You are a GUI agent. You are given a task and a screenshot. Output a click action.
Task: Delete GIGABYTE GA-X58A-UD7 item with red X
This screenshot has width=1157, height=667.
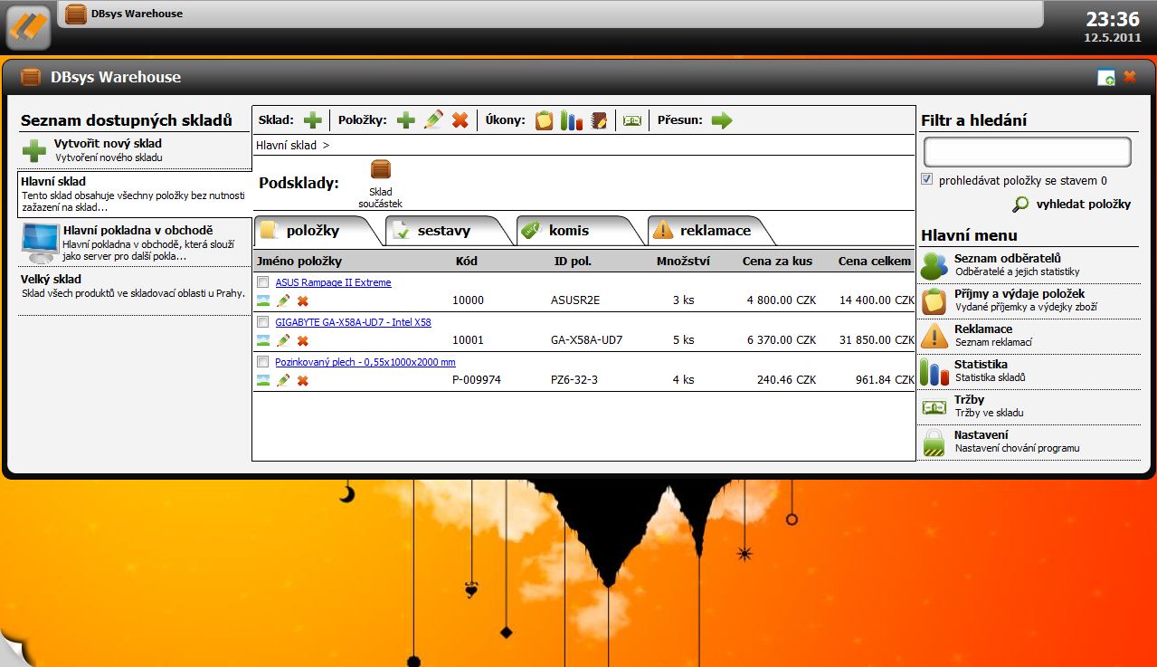[x=303, y=340]
